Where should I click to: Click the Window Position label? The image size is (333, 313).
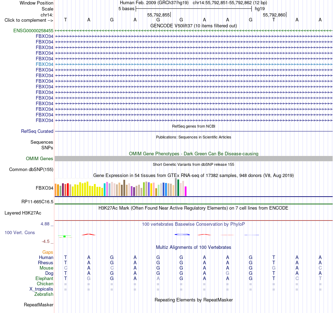point(36,3)
